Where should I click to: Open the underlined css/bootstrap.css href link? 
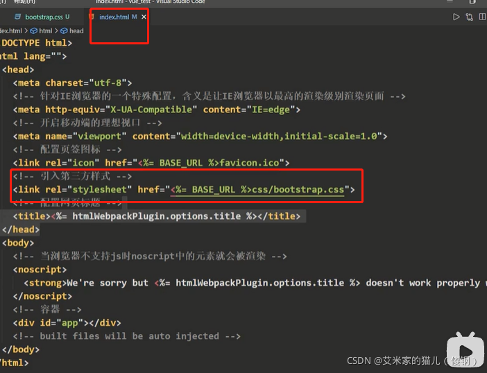(257, 189)
